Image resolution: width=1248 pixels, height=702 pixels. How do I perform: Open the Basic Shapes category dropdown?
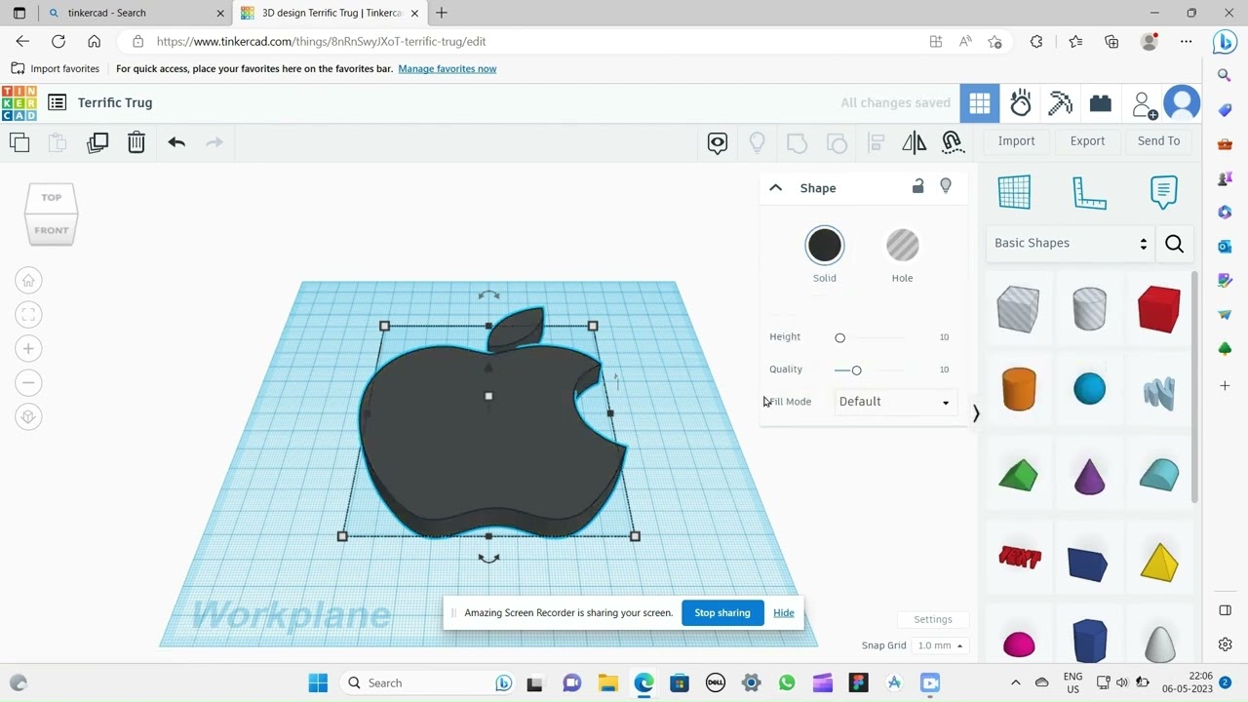pos(1071,244)
